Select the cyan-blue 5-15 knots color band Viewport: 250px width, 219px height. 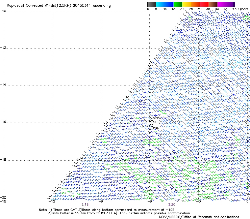pos(165,4)
